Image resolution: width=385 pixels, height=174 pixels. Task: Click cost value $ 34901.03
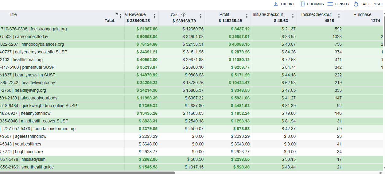pos(193,37)
